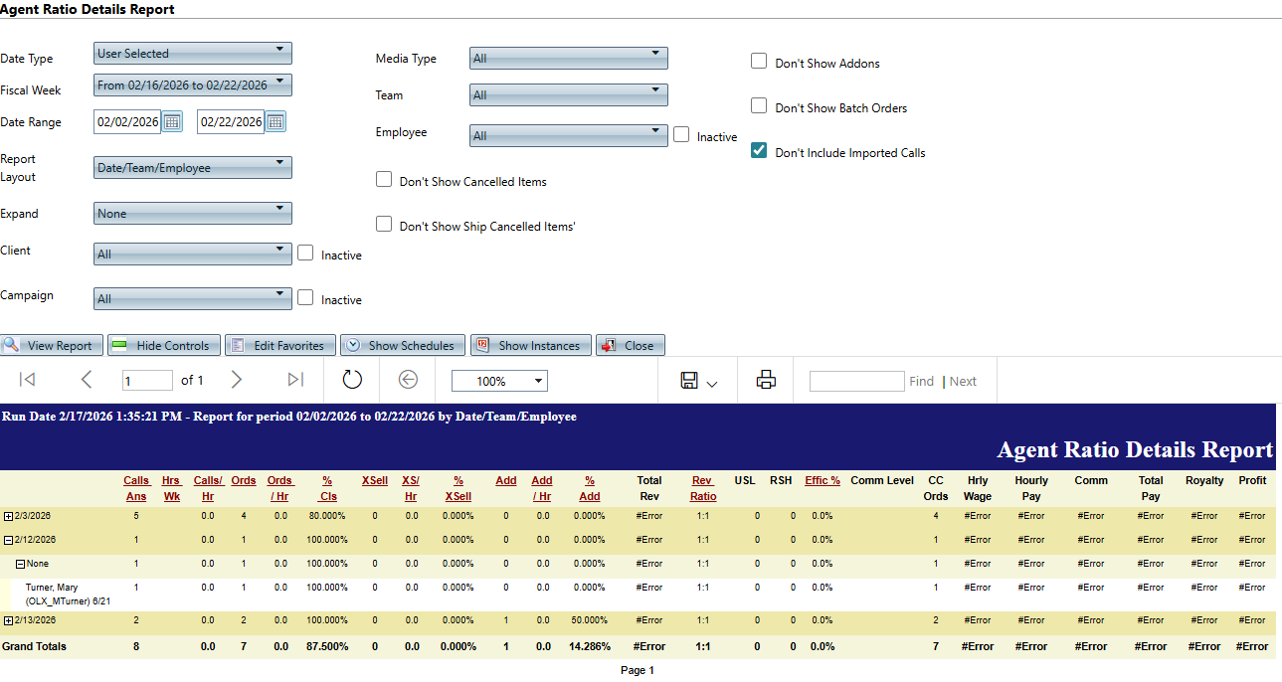Go to next report page
Screen dimensions: 1282x682
coord(237,380)
